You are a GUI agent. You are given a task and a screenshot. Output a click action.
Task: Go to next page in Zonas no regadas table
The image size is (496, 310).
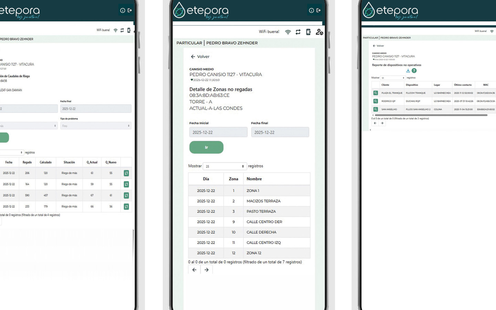(206, 270)
